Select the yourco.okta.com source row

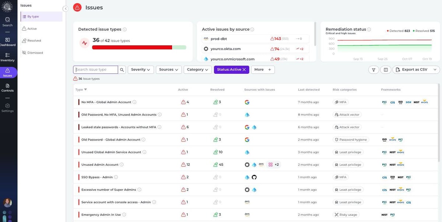tap(256, 49)
